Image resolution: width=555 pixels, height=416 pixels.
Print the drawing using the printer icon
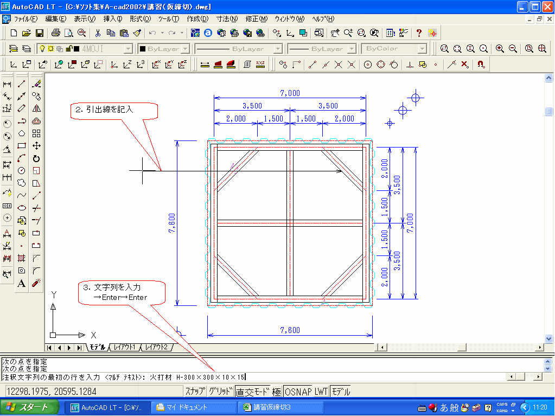(55, 33)
